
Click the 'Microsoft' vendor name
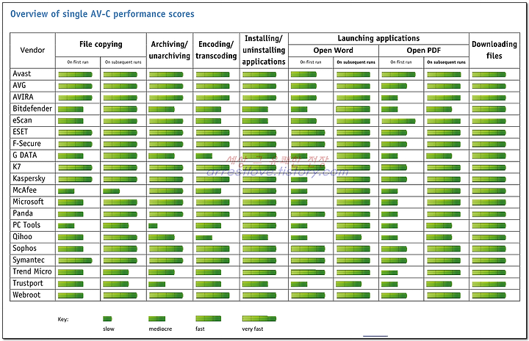coord(28,202)
